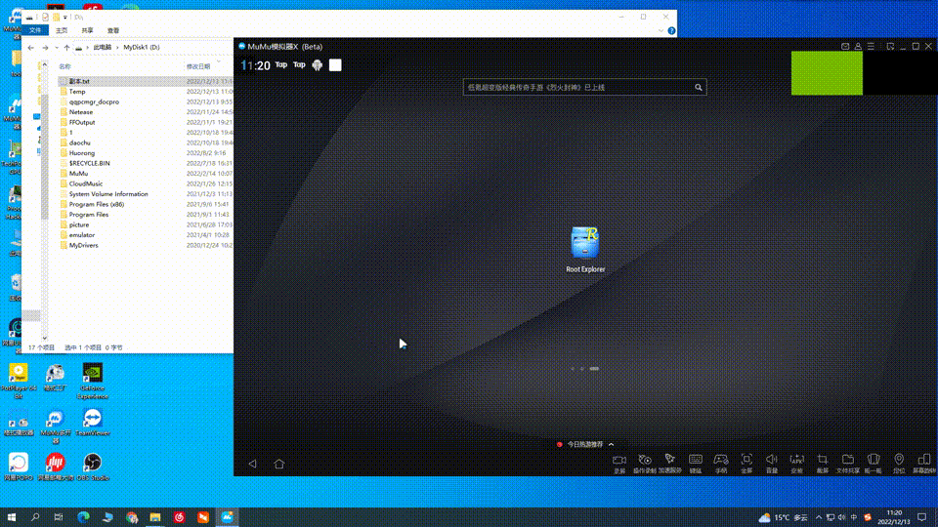Go forward in File Explorer navigation
The image size is (938, 527).
point(45,47)
